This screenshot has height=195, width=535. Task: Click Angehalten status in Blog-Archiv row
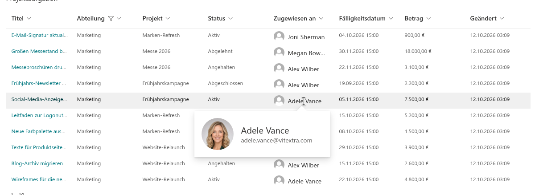click(x=222, y=163)
